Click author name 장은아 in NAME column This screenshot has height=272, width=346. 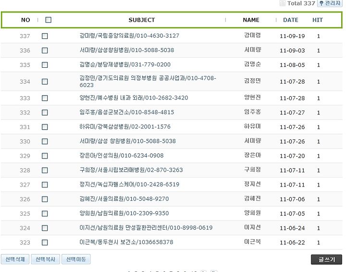point(252,155)
